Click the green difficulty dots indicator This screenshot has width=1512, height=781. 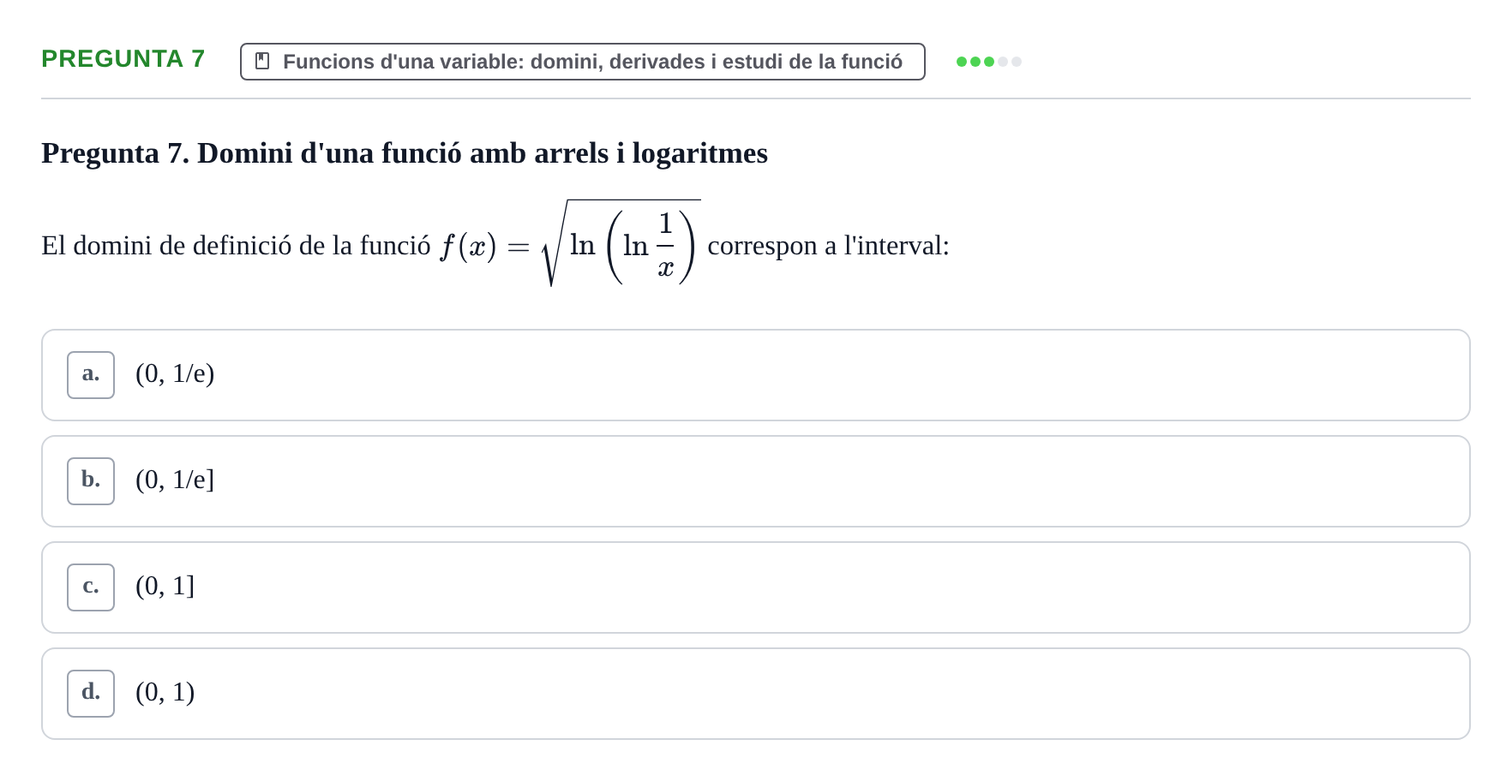click(x=989, y=62)
